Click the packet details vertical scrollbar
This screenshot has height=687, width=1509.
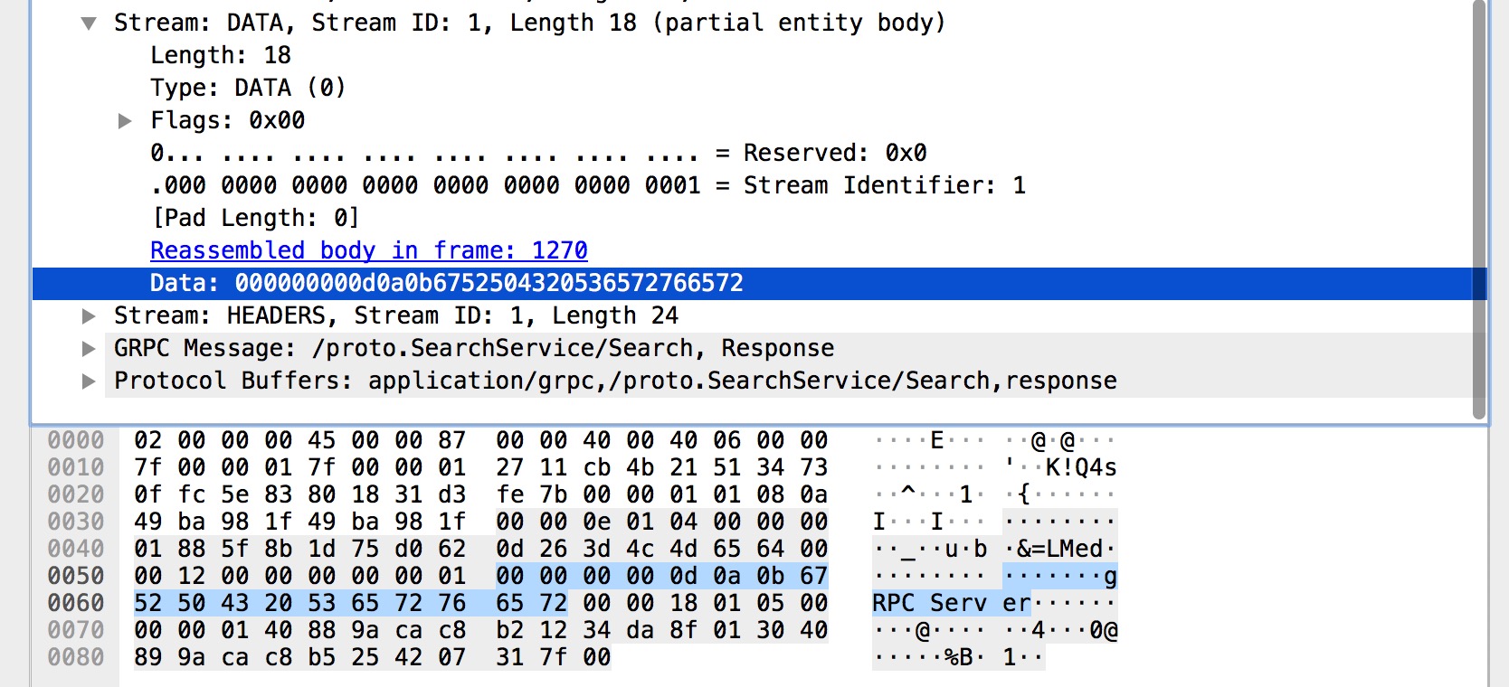point(1479,208)
